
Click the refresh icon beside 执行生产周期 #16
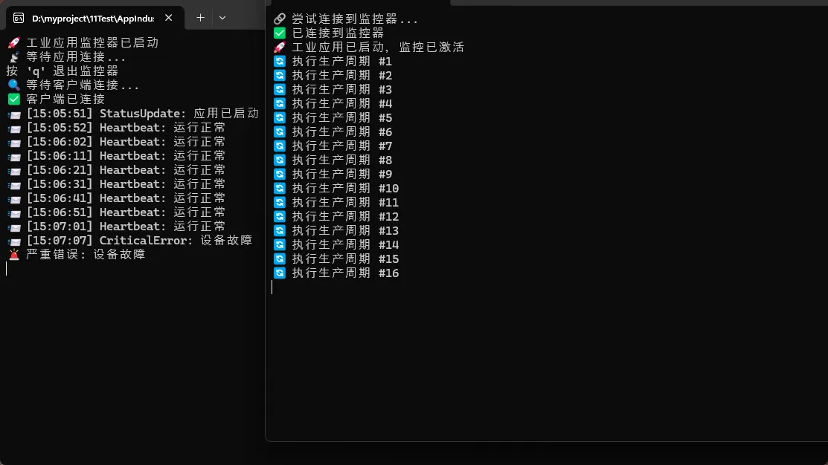280,273
